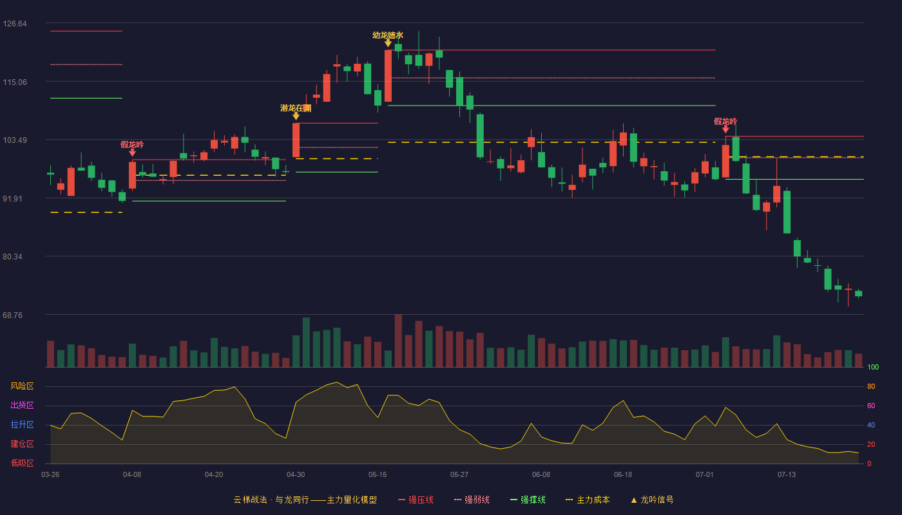Toggle the 强弱线 legend item
Screen dimensions: 902x515
(472, 500)
